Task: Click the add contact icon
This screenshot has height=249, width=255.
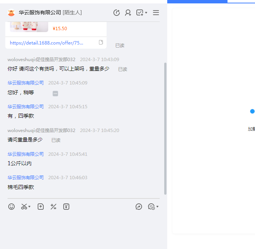Action: 128,13
